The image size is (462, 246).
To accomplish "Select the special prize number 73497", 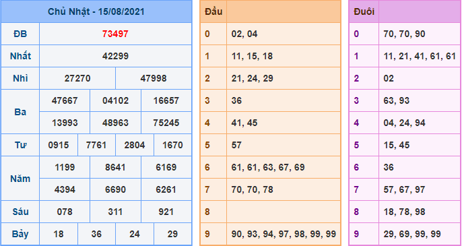I will coord(115,34).
